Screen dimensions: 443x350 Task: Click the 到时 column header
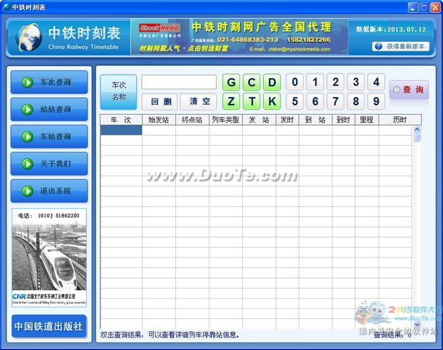tap(344, 120)
